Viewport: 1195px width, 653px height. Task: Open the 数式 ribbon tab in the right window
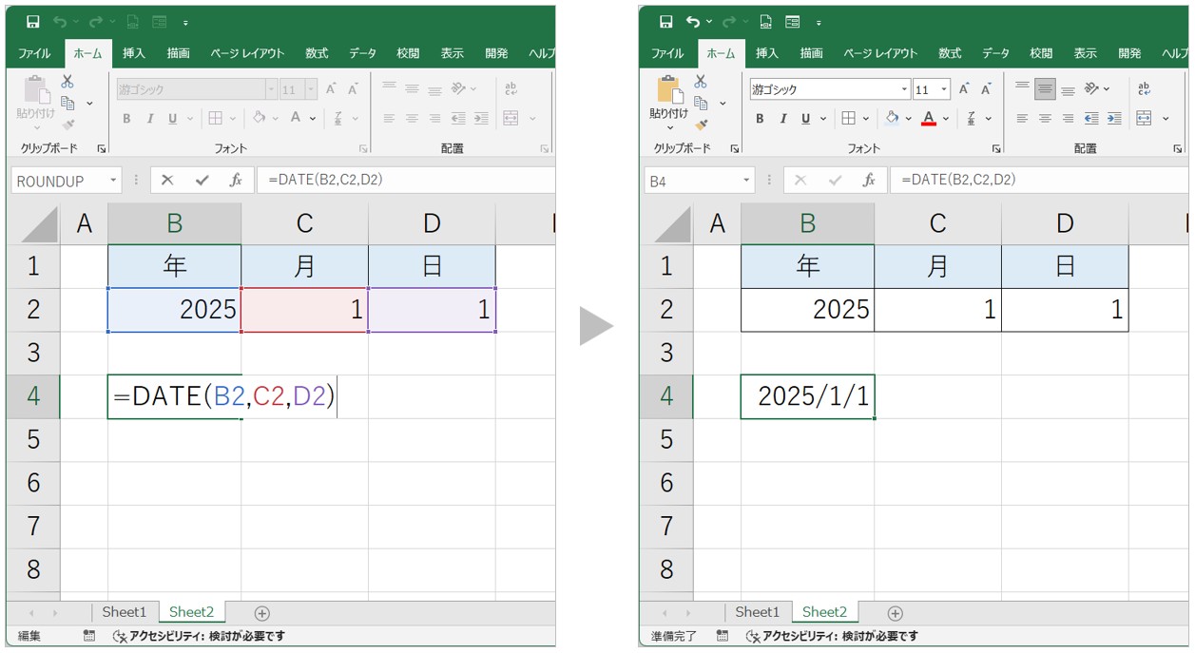pyautogui.click(x=950, y=53)
